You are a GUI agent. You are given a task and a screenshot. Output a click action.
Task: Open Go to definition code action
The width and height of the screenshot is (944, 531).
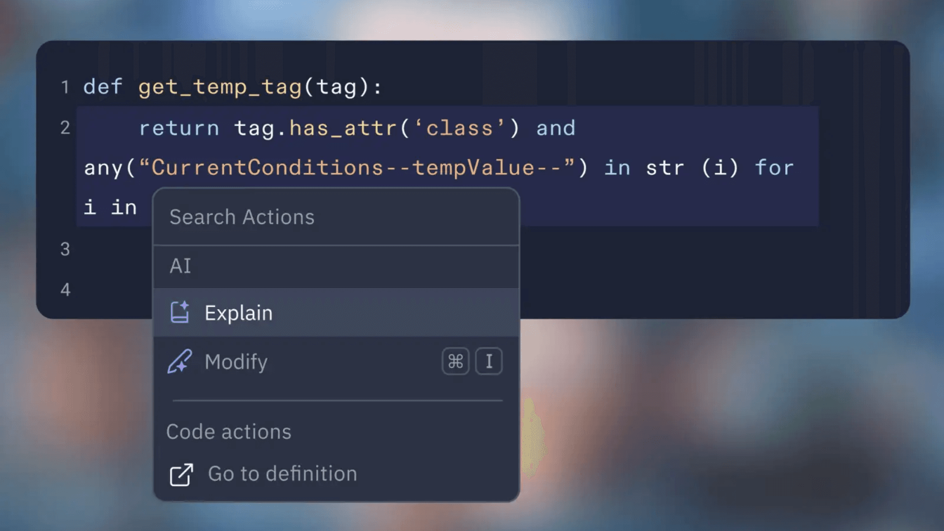coord(336,474)
